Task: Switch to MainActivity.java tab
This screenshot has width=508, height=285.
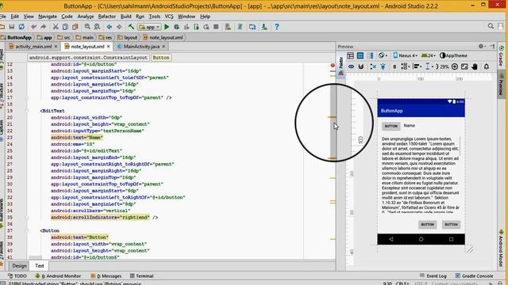Action: pos(141,47)
